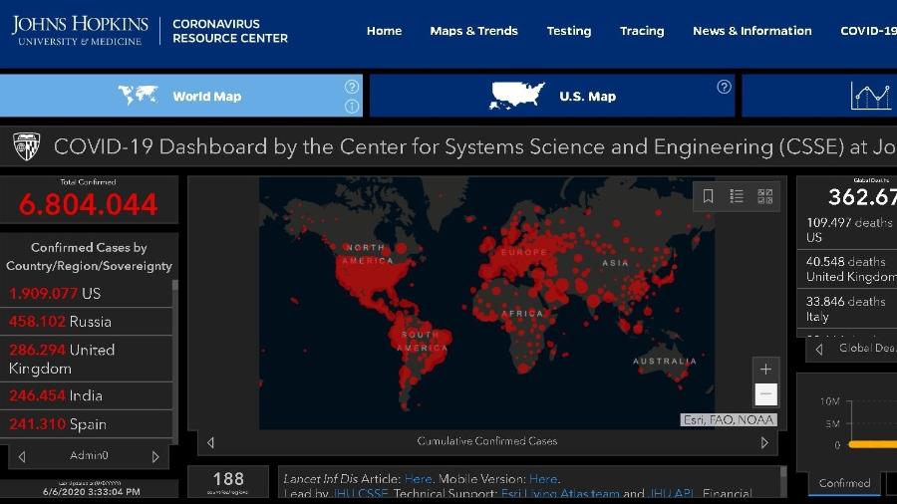Click the top help icon on World Map tab
This screenshot has width=897, height=504.
(x=351, y=87)
